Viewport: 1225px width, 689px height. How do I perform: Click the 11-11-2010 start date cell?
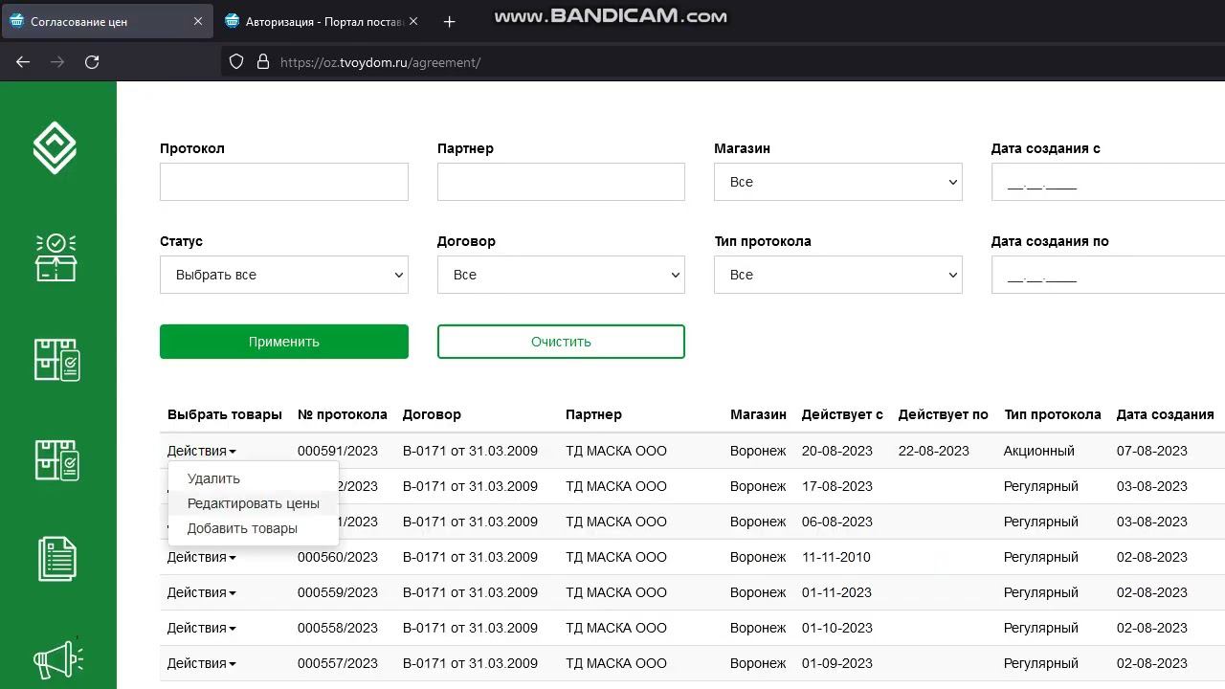tap(837, 557)
